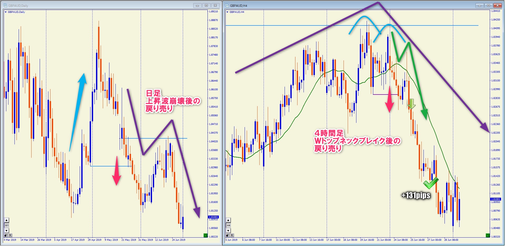Click green square at Daily chart bottom-right corner

206,235
